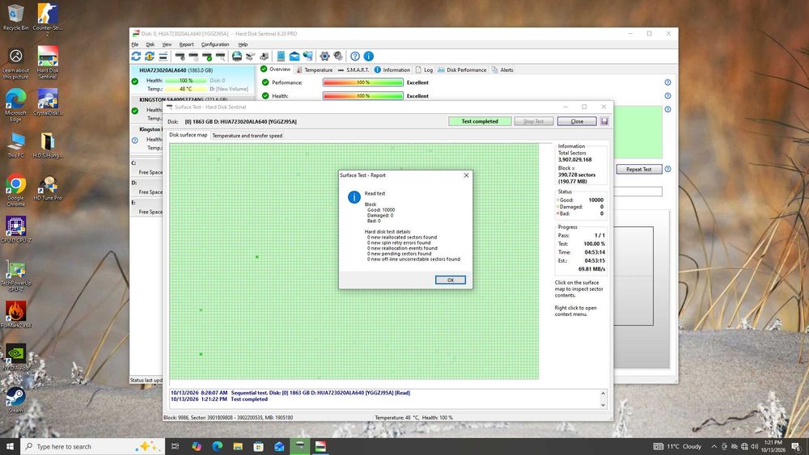The width and height of the screenshot is (809, 455).
Task: Click first disk test toolbar icon
Action: tap(180, 56)
